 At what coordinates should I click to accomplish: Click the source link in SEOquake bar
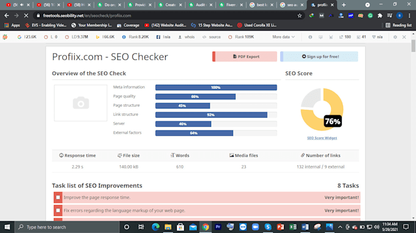tap(212, 37)
